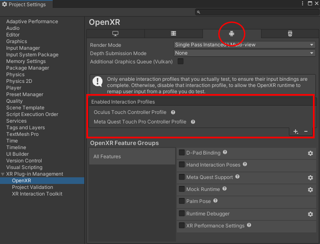Open the Depth Submission Mode dropdown
This screenshot has height=244, width=320.
pos(244,53)
